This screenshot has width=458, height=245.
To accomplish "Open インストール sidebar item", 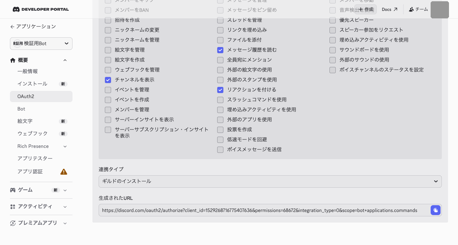I will tap(41, 84).
